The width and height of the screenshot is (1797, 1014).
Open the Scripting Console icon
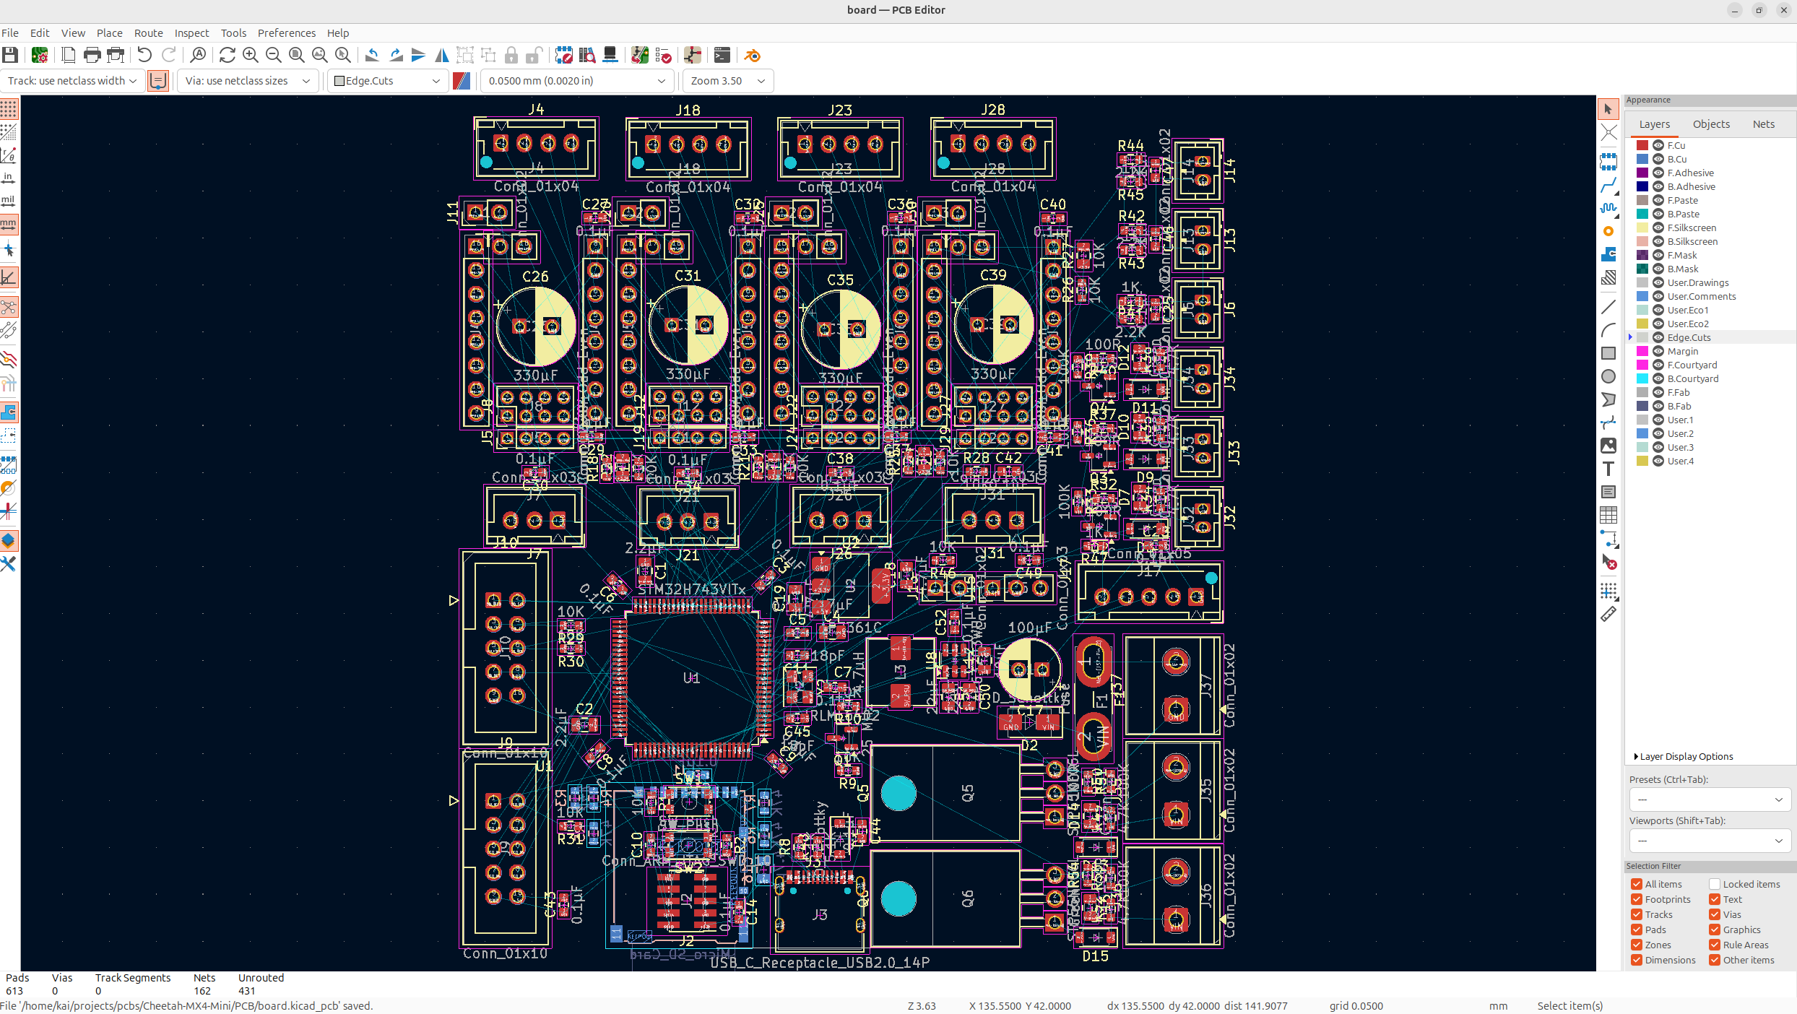(x=722, y=56)
